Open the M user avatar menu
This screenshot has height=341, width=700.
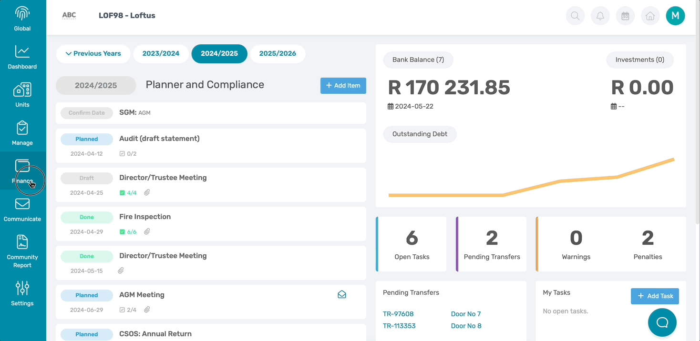tap(675, 16)
